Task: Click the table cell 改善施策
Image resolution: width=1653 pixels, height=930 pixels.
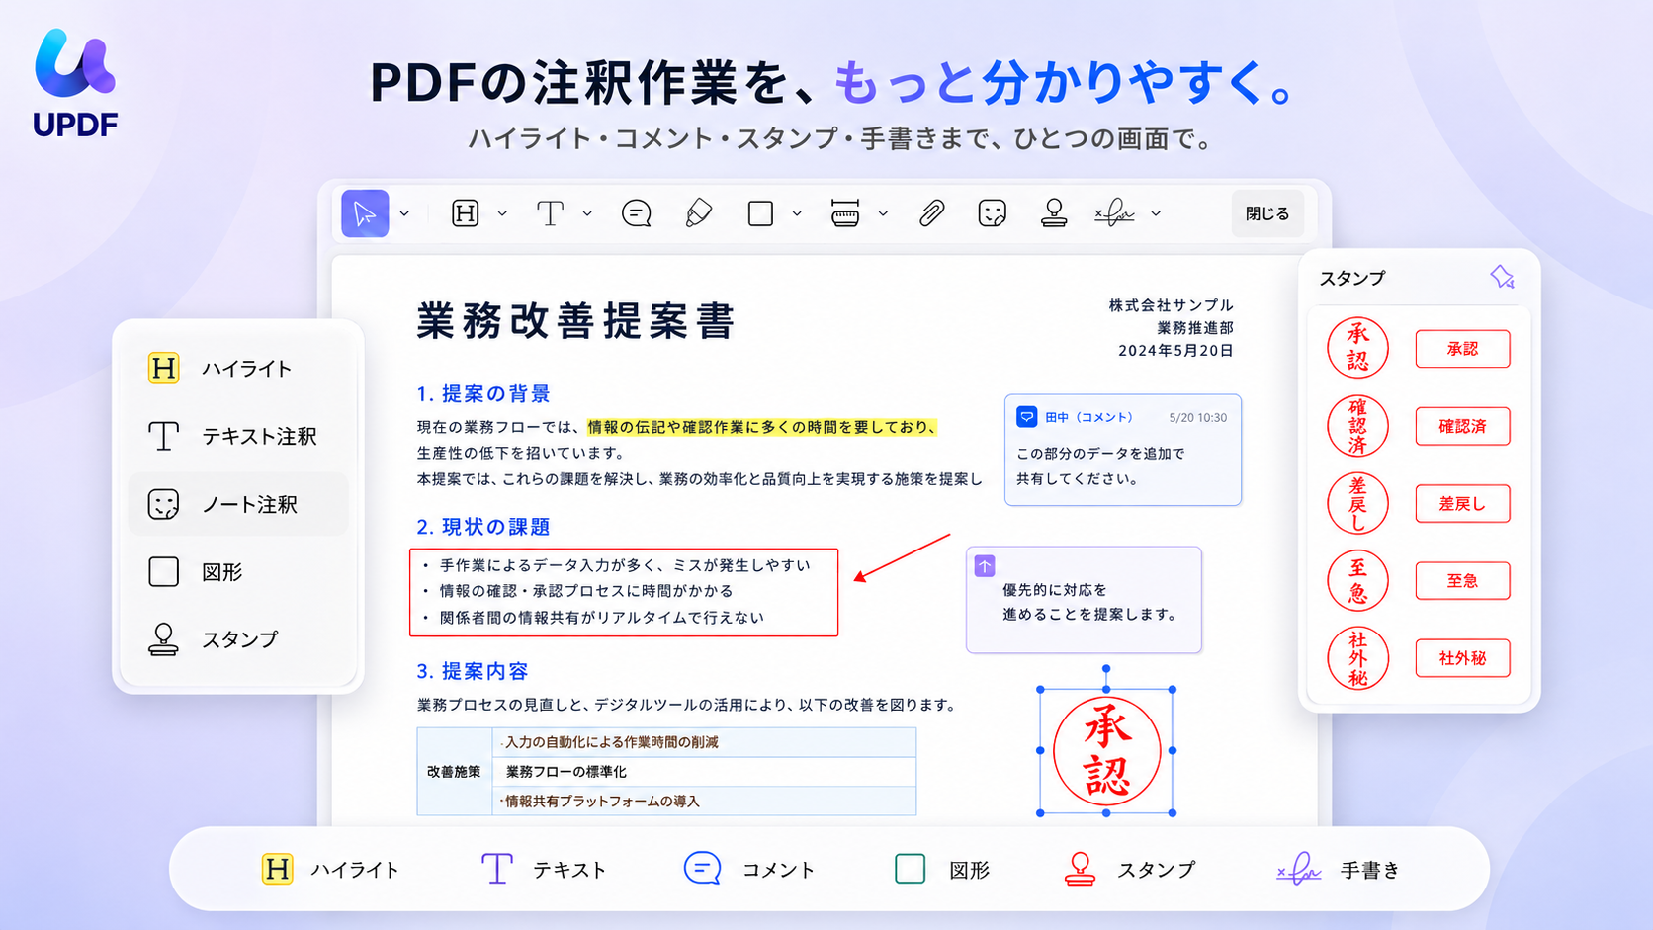Action: click(x=454, y=772)
